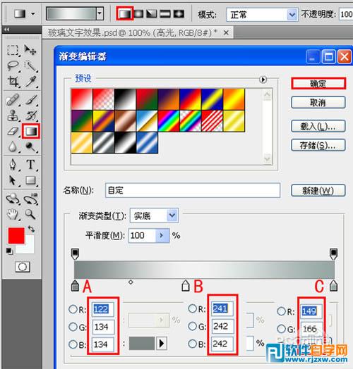The width and height of the screenshot is (353, 369).
Task: Select the Pen tool
Action: click(x=13, y=165)
